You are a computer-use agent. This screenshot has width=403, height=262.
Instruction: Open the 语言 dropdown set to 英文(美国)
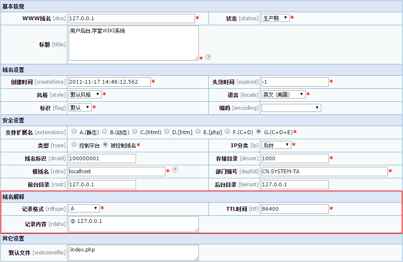pyautogui.click(x=284, y=94)
